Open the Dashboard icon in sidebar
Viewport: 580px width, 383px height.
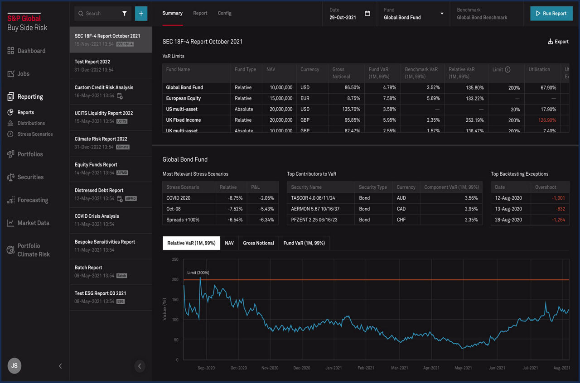click(10, 51)
